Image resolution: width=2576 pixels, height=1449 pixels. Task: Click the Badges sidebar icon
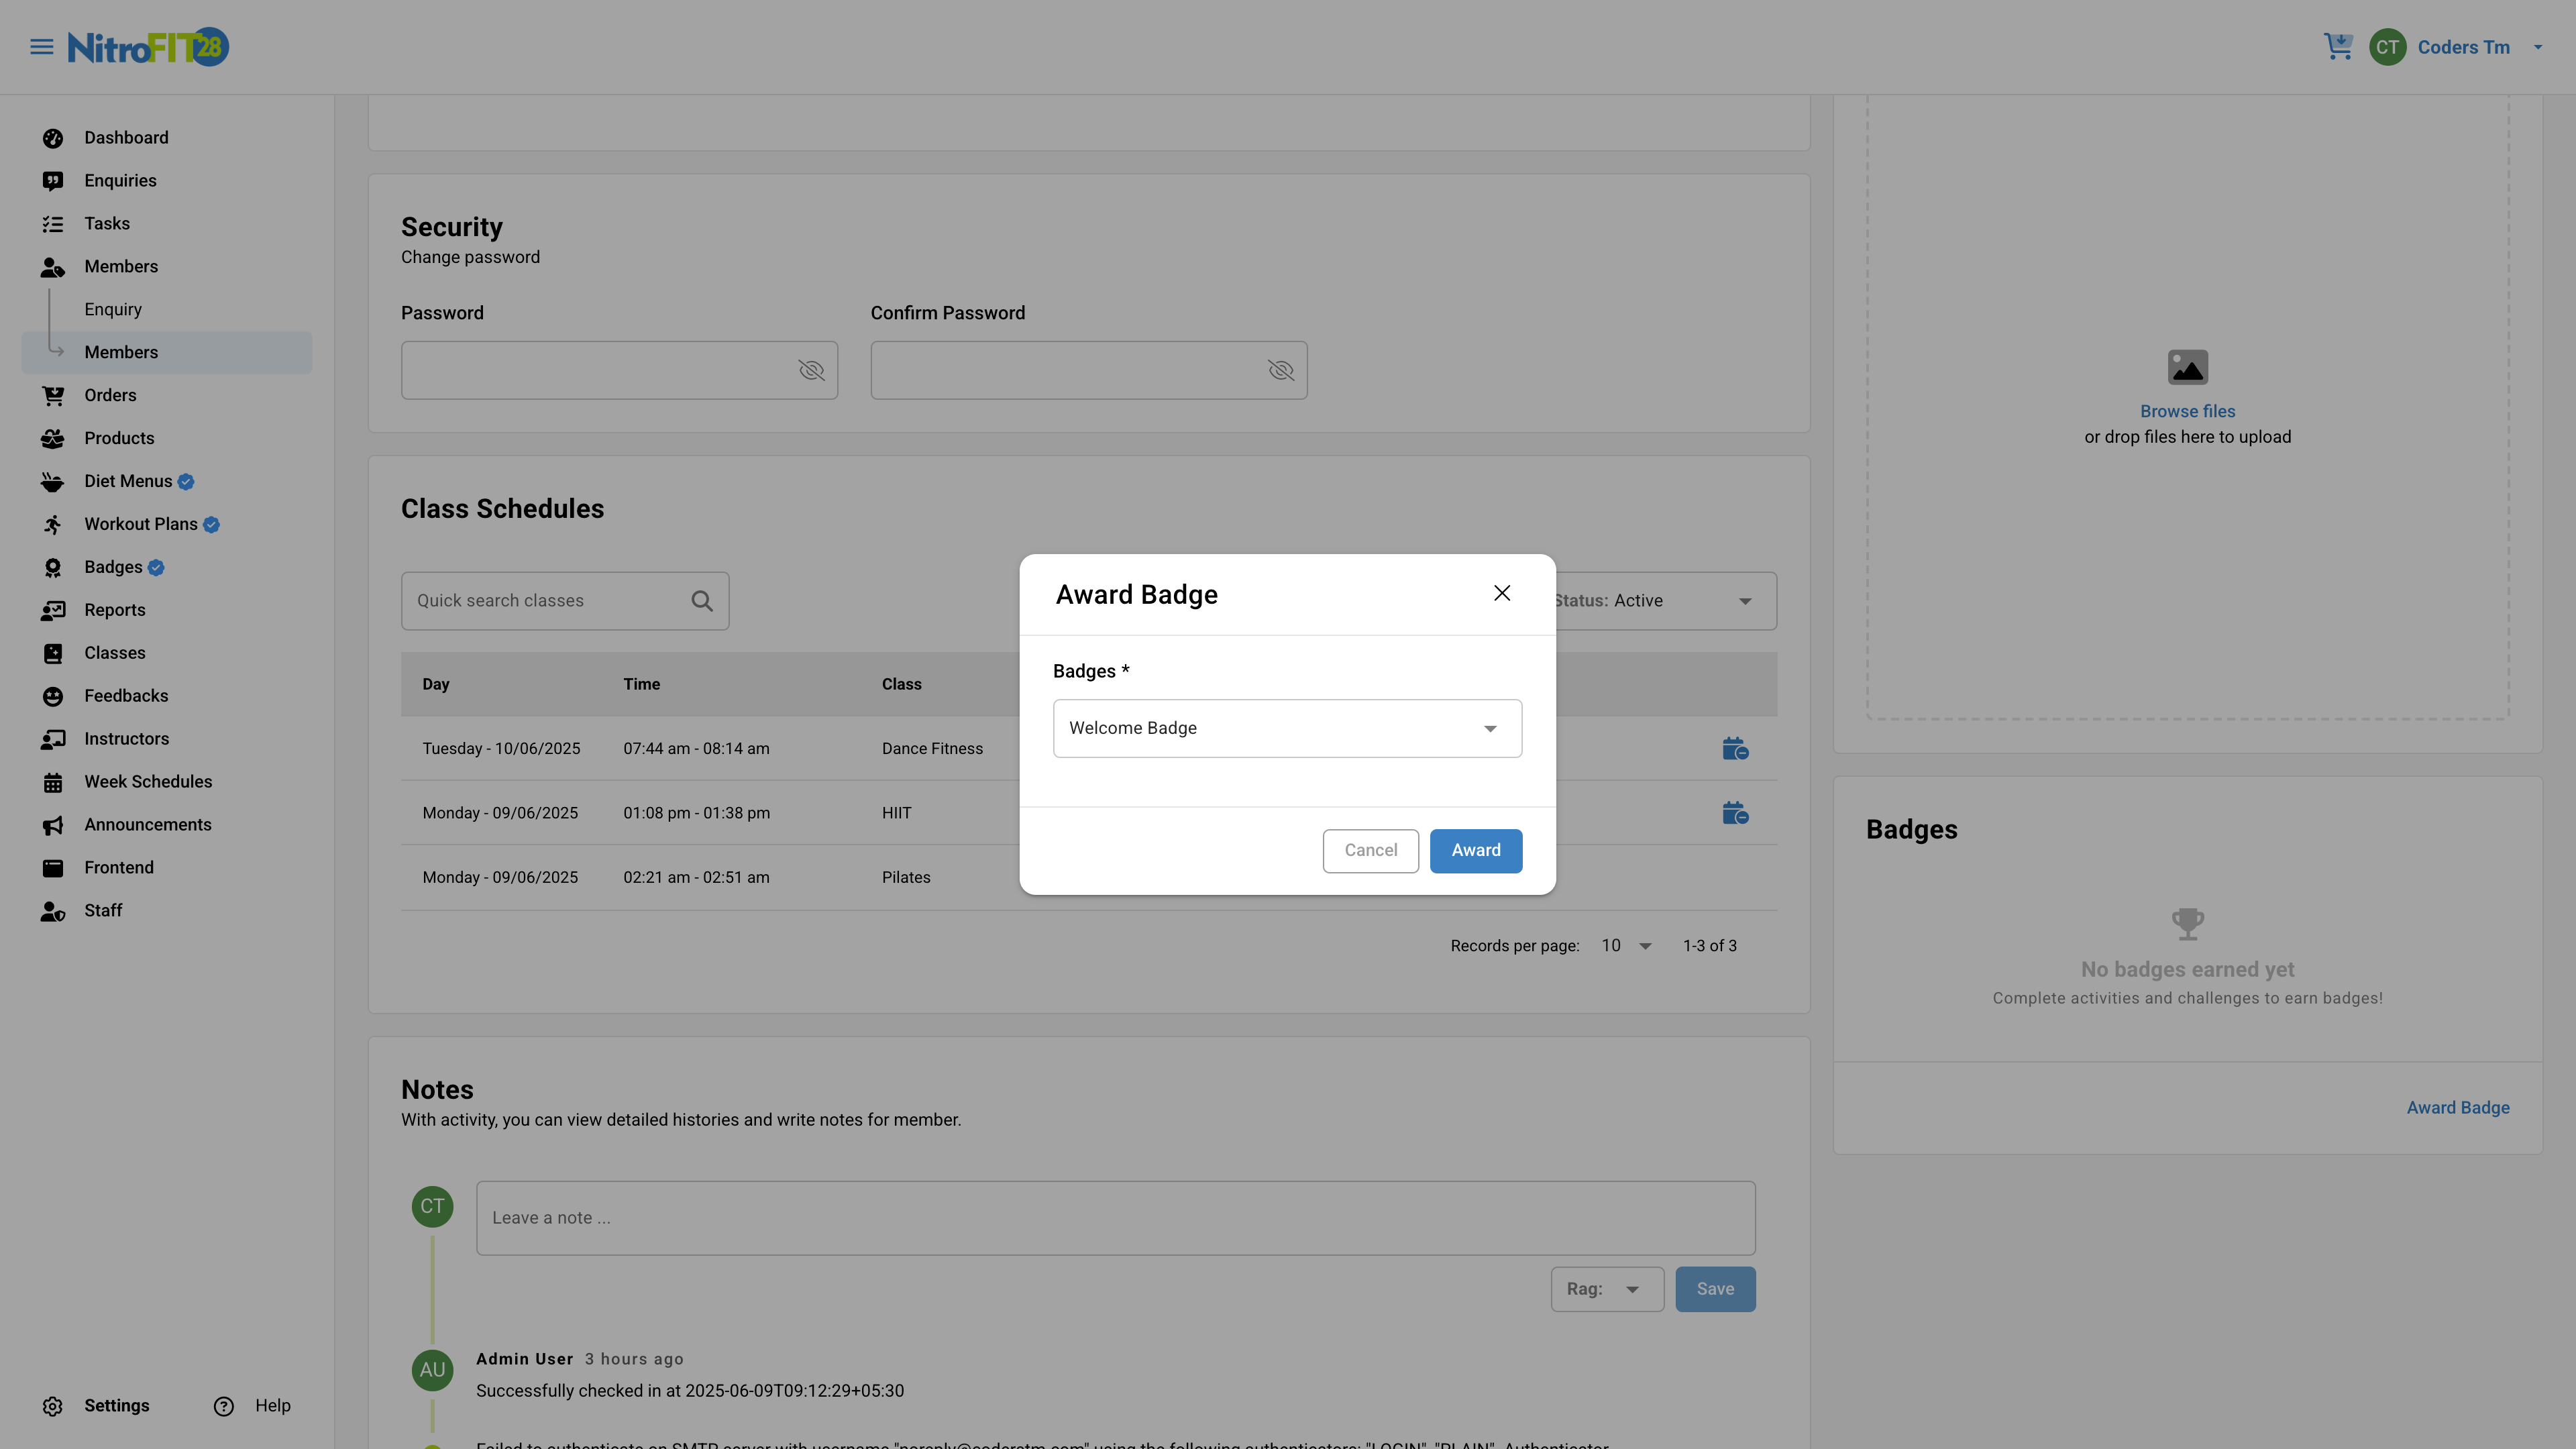coord(53,567)
